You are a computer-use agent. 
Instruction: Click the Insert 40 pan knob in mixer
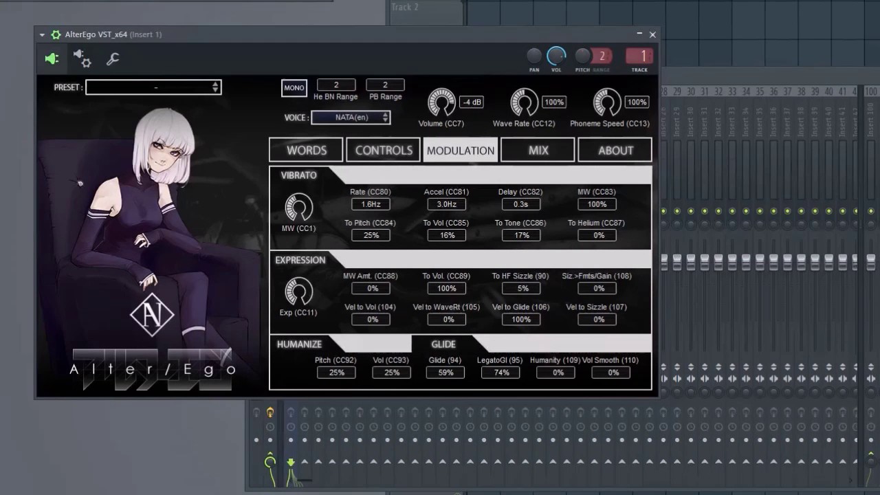(828, 224)
